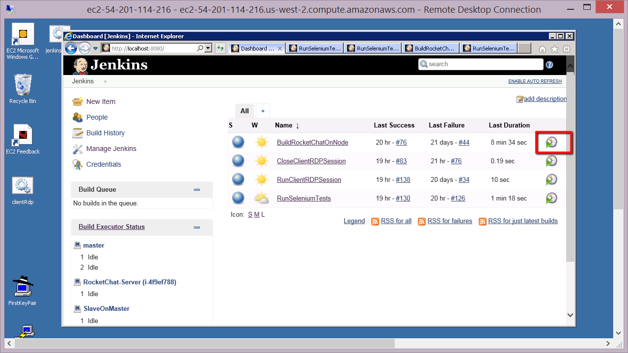
Task: Open Credentials using its key icon
Action: [x=78, y=164]
